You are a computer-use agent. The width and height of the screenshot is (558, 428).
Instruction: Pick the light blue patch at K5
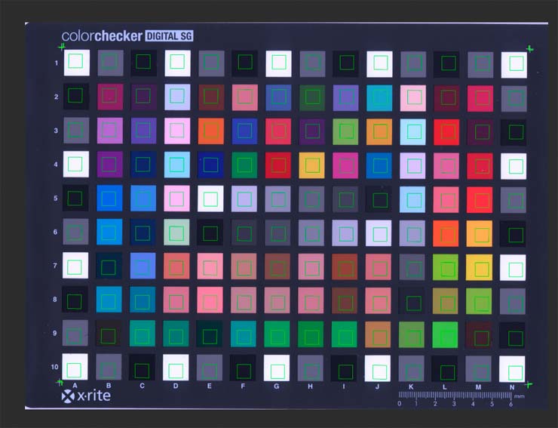[x=412, y=199]
